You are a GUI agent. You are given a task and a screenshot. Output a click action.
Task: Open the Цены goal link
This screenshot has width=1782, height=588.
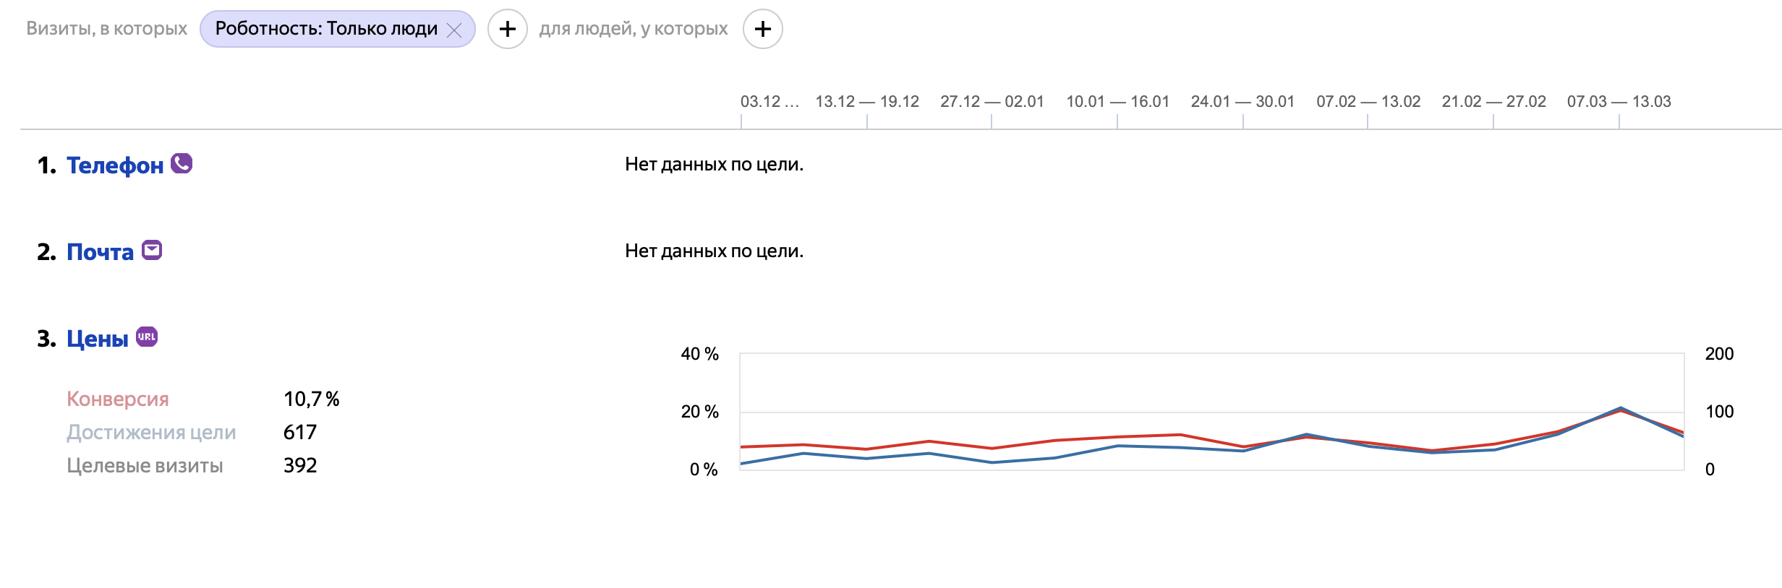coord(98,339)
